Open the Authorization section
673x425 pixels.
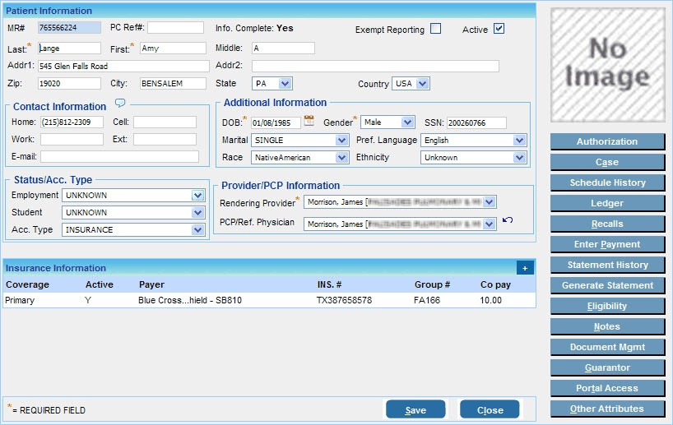607,141
